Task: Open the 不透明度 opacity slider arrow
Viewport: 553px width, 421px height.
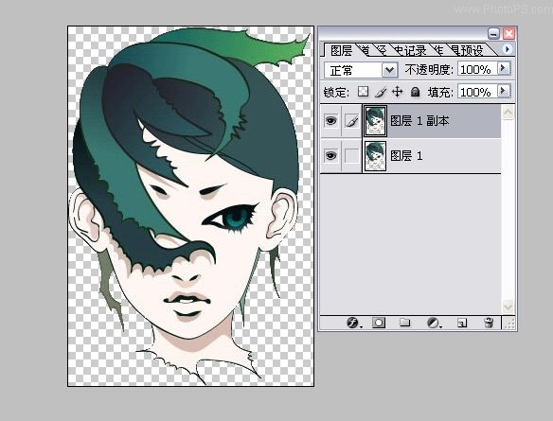Action: point(504,68)
